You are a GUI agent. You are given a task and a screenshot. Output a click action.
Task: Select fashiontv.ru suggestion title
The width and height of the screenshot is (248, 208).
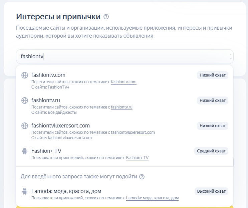pyautogui.click(x=46, y=100)
